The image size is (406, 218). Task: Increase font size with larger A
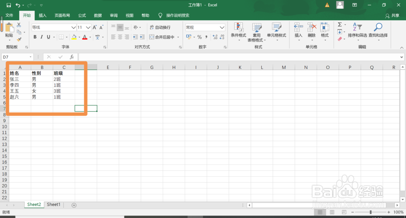95,28
